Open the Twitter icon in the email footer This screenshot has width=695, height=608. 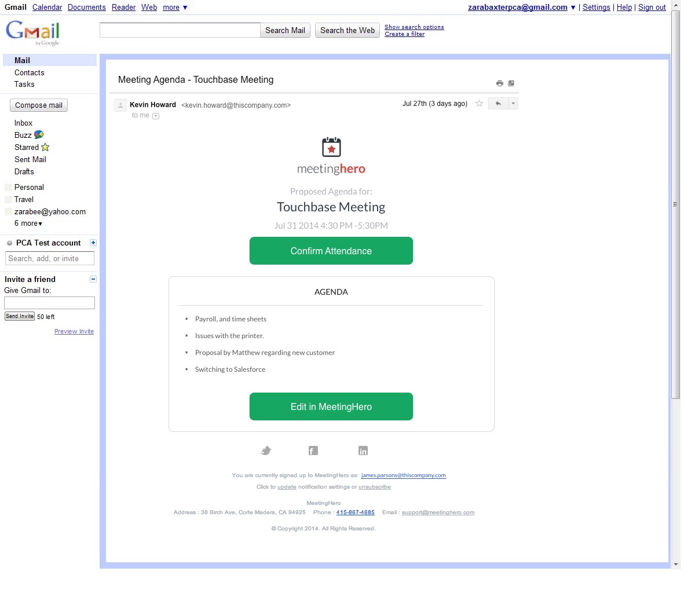tap(266, 450)
